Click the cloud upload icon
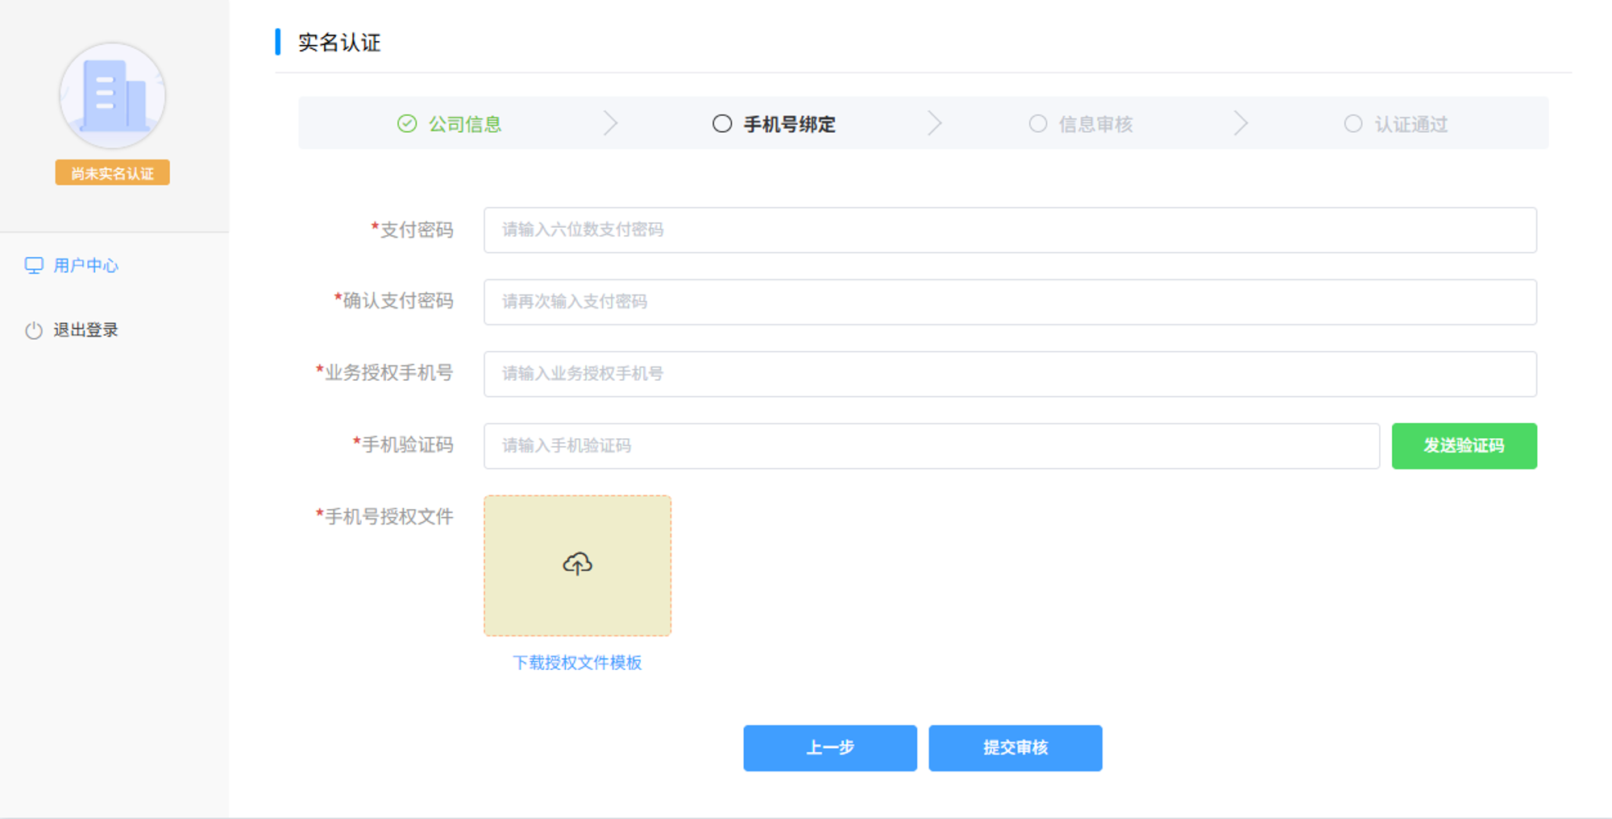Image resolution: width=1612 pixels, height=819 pixels. pos(577,564)
